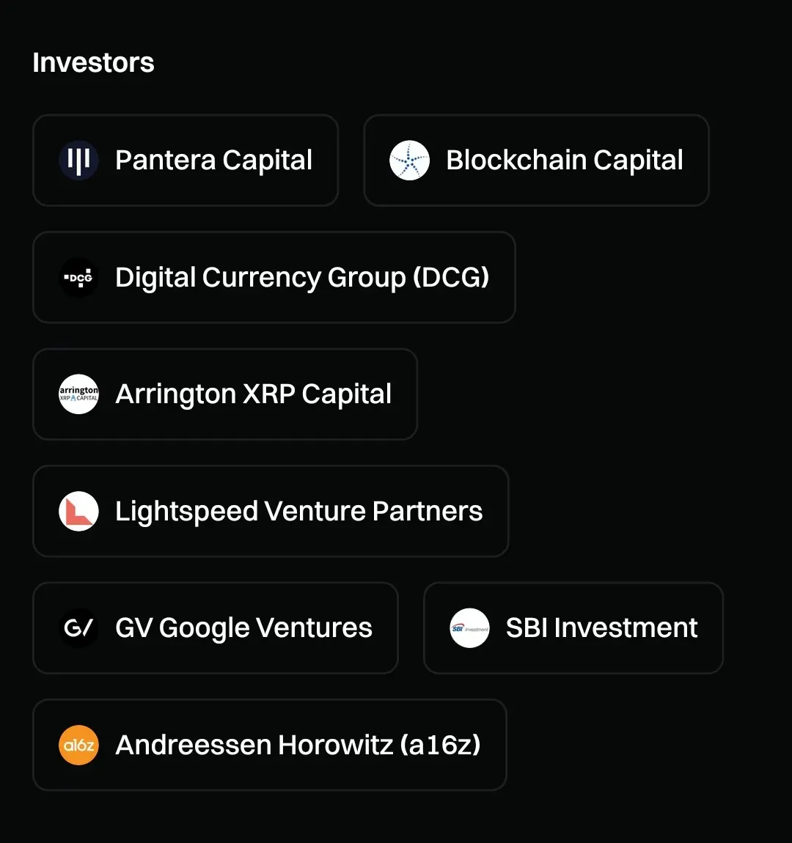Click right edge of Lightspeed Venture Partners card

click(499, 511)
